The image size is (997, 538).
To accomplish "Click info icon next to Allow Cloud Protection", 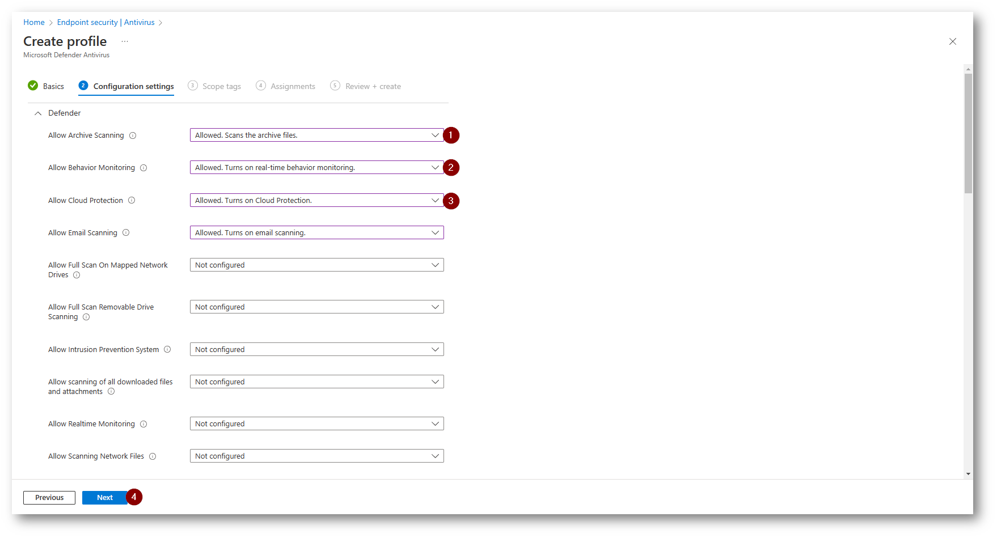I will (132, 200).
